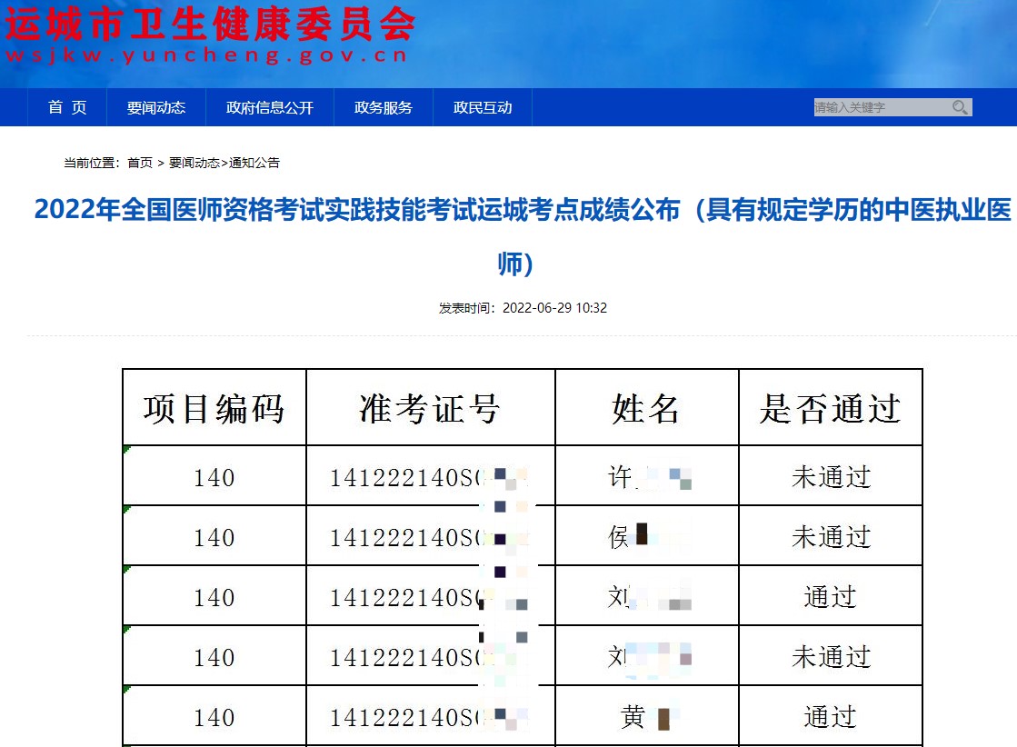Image resolution: width=1017 pixels, height=747 pixels.
Task: Select the 是否通过 table header cell
Action: [830, 408]
